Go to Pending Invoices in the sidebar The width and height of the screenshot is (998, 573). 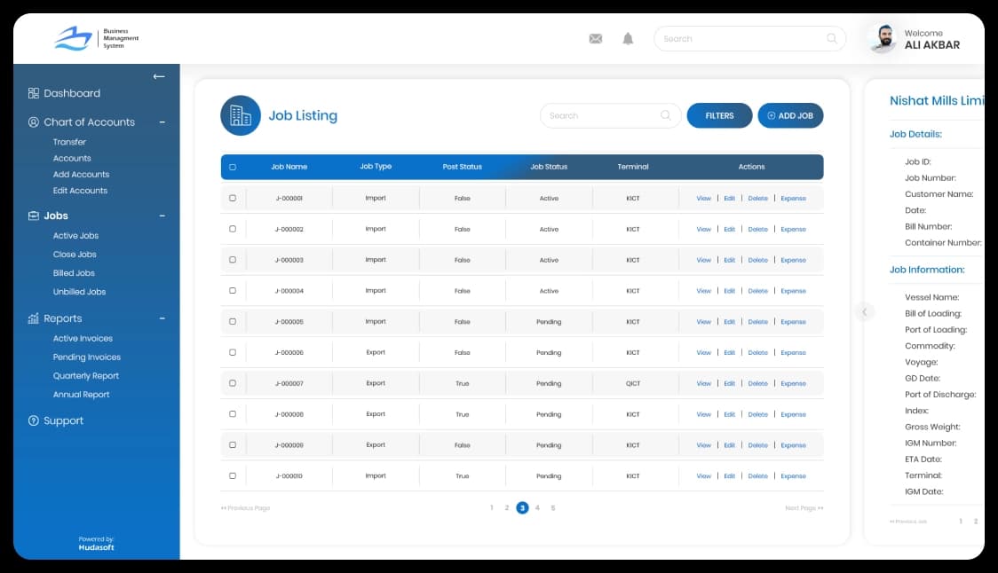86,357
